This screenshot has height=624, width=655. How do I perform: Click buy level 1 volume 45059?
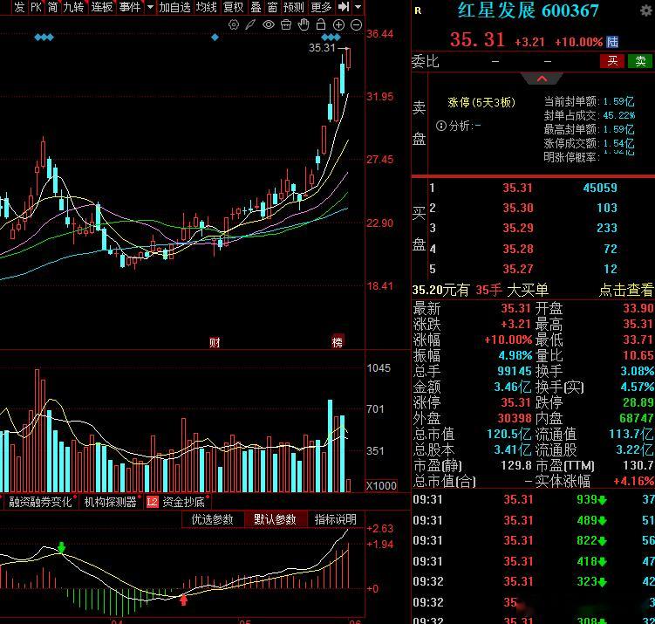click(600, 188)
